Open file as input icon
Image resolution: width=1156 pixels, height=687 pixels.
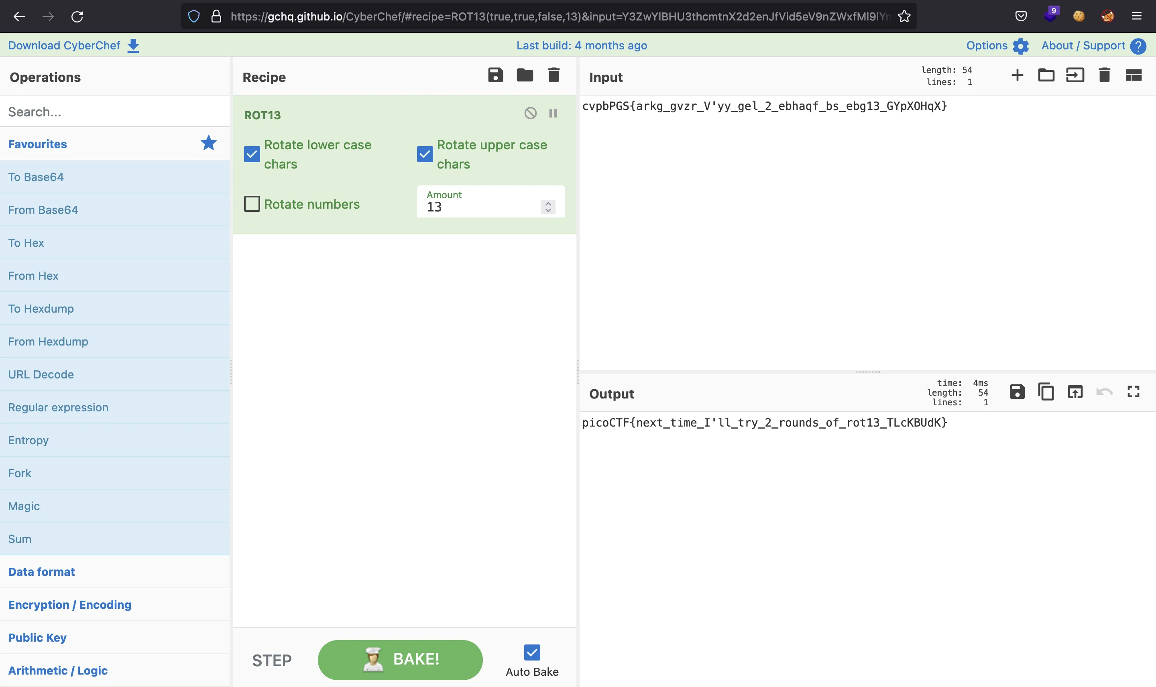tap(1075, 75)
